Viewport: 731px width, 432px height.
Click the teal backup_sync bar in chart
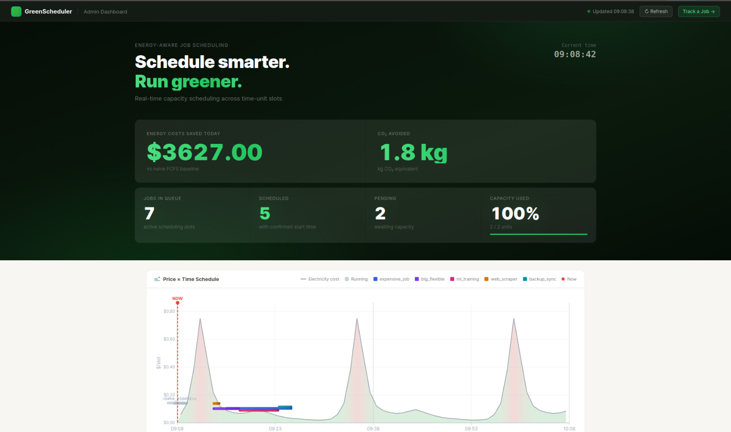click(x=285, y=407)
